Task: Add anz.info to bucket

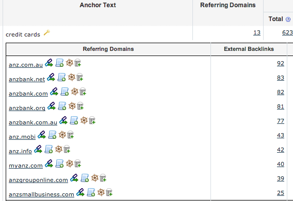Action: [67, 149]
